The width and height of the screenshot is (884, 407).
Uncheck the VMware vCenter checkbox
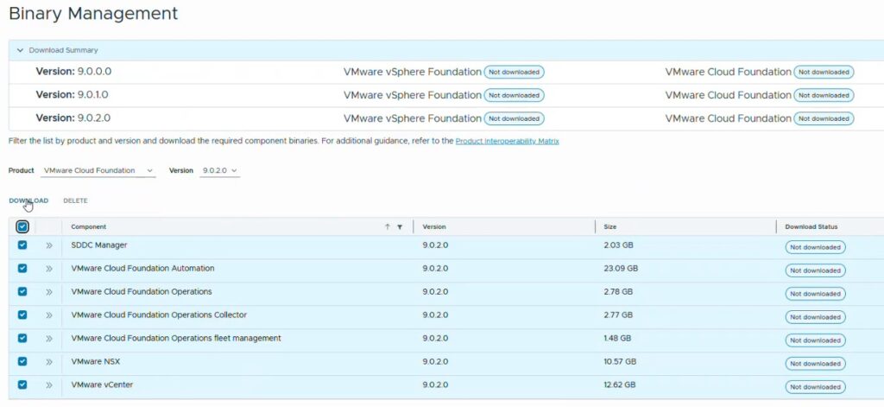tap(22, 385)
